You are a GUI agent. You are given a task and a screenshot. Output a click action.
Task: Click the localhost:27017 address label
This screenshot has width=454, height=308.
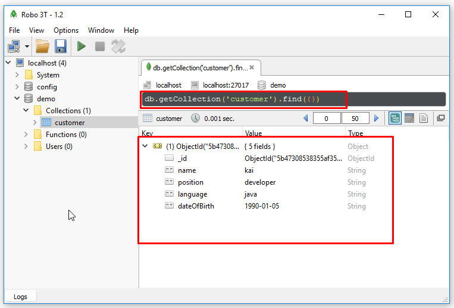click(x=226, y=85)
